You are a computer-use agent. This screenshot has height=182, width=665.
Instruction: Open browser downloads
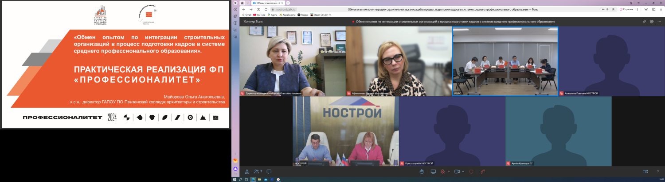661,9
